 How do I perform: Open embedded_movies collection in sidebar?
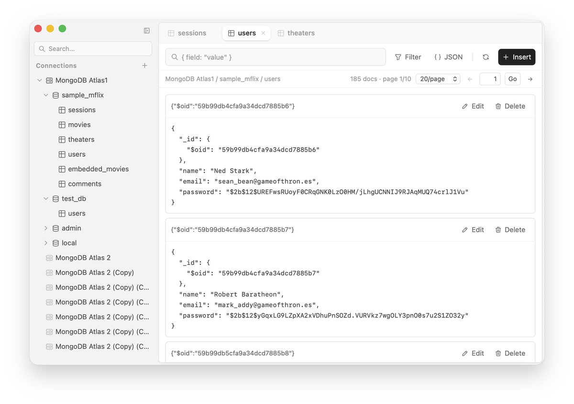click(x=98, y=169)
